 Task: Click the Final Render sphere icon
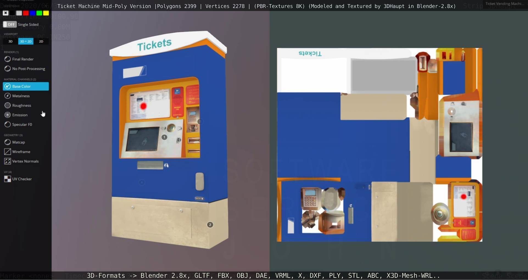click(8, 59)
